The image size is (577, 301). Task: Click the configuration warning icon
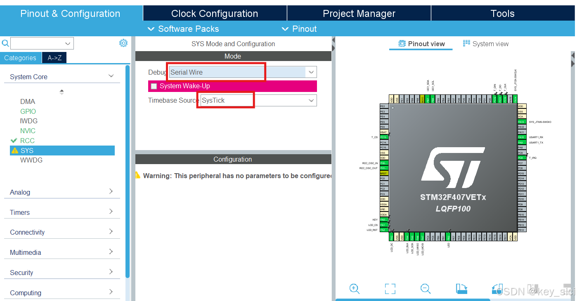tap(138, 175)
